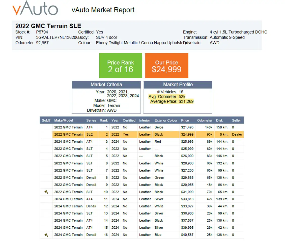The height and width of the screenshot is (242, 285).
Task: Click the odometer value 92,967
Action: (x=42, y=43)
